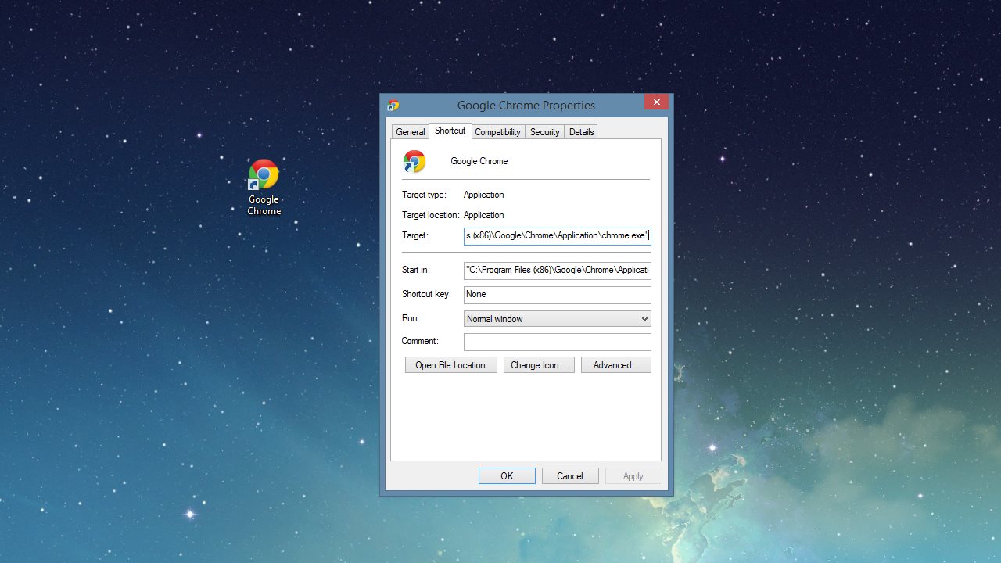The height and width of the screenshot is (563, 1001).
Task: Click the Google Chrome Properties title text
Action: (x=526, y=106)
